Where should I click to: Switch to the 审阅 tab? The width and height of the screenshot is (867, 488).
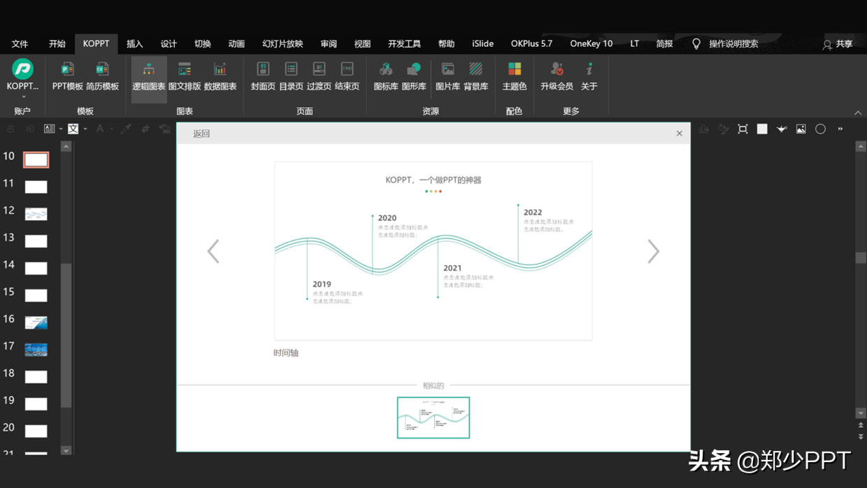[x=329, y=43]
